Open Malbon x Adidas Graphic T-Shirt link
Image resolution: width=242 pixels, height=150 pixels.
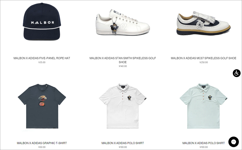(x=42, y=143)
